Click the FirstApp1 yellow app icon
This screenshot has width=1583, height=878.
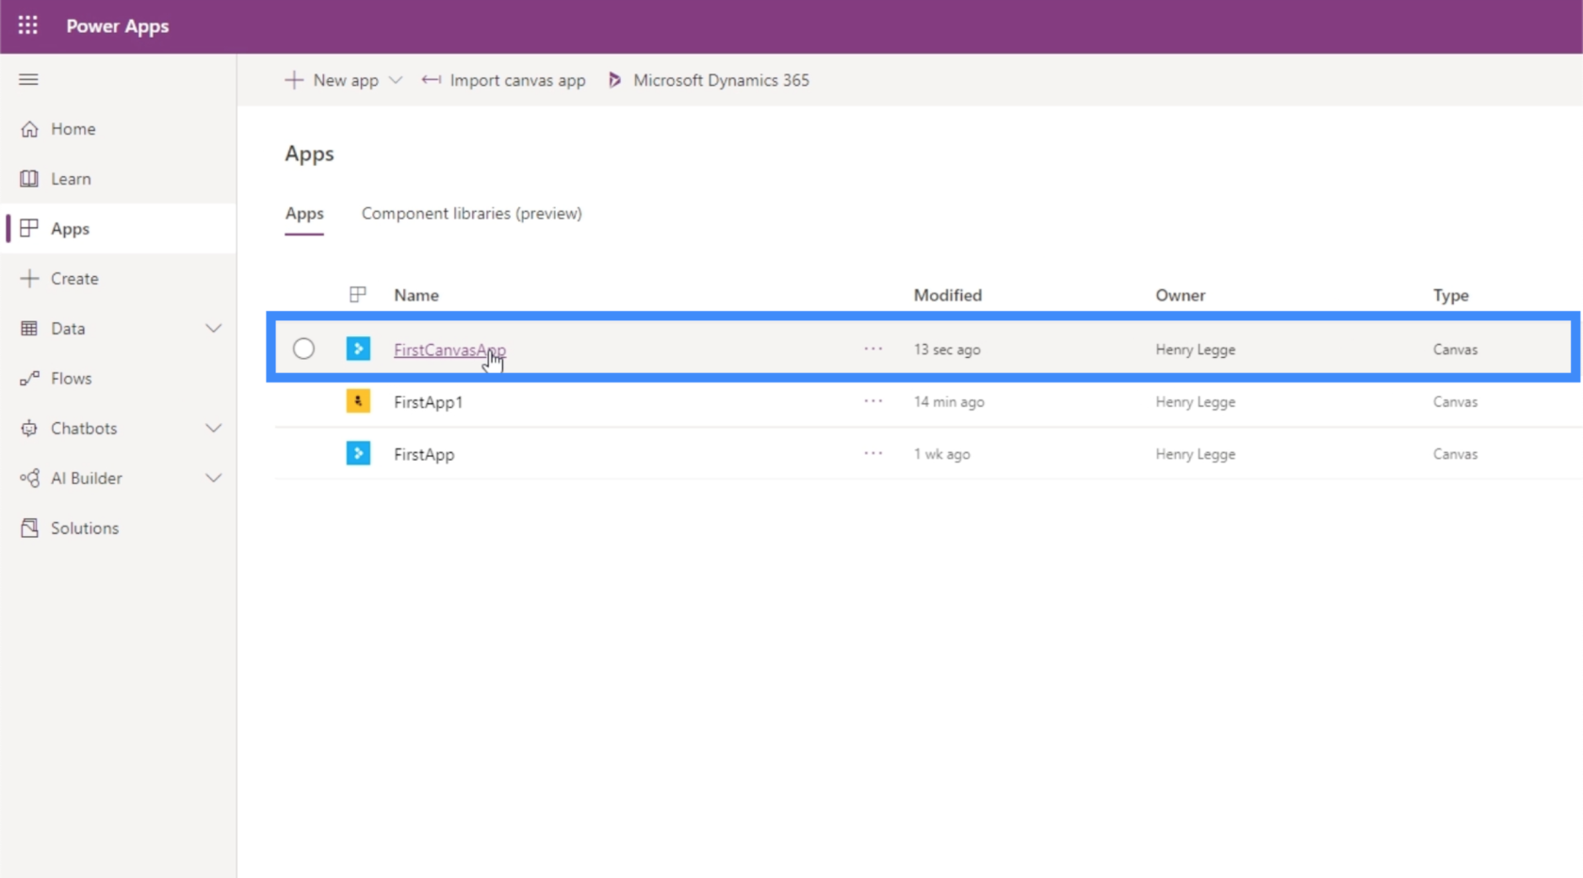click(x=358, y=401)
